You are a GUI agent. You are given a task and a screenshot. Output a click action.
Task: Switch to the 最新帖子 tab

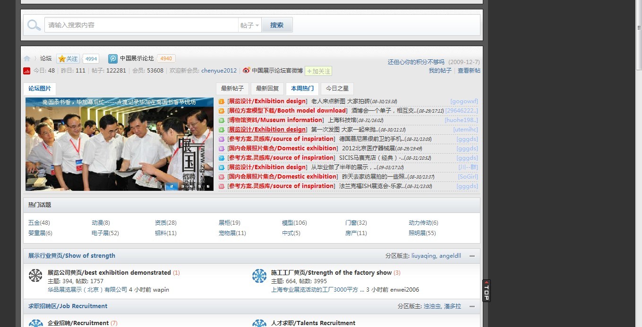coord(232,89)
